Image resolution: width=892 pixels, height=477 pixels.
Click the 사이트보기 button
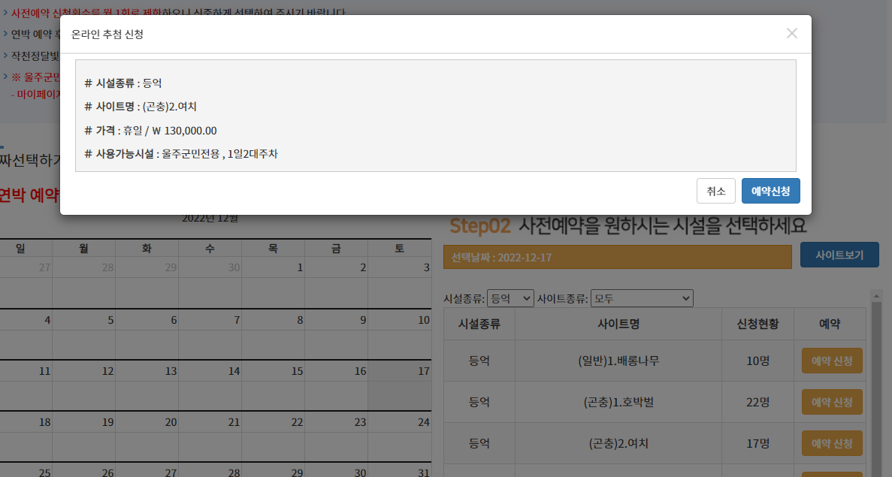point(839,255)
